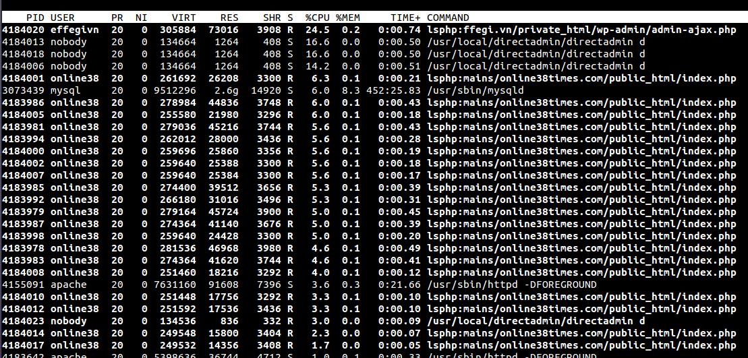The image size is (748, 358).
Task: Click the 14.2 CPU value
Action: point(318,66)
